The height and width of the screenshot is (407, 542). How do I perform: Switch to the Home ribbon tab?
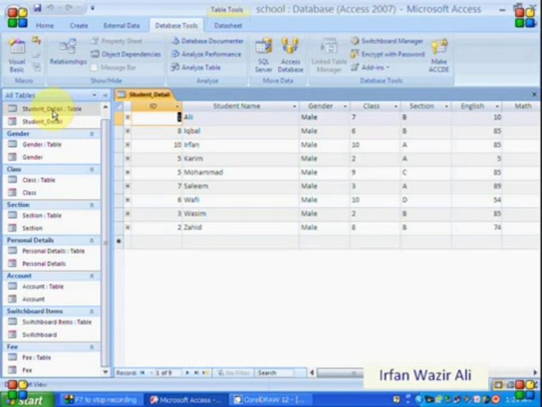pyautogui.click(x=45, y=25)
